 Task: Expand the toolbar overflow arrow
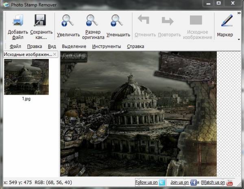(239, 39)
